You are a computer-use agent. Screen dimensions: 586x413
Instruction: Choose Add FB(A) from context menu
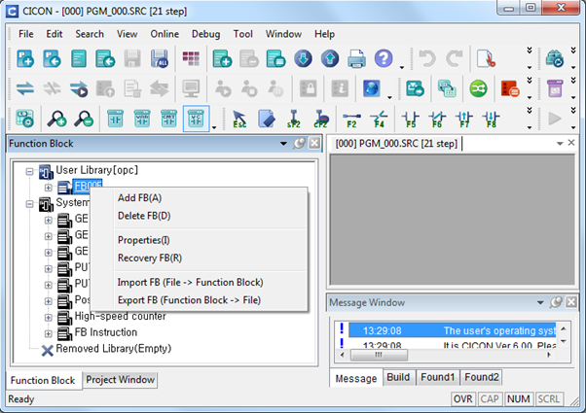point(139,197)
